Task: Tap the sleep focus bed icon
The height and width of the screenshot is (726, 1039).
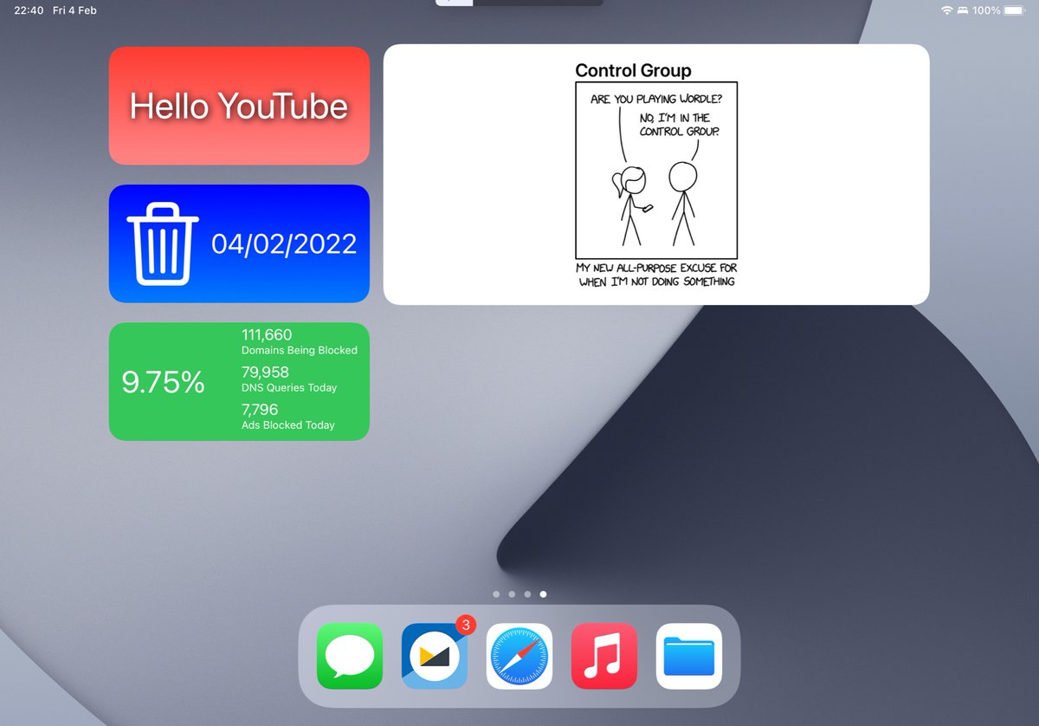Action: pyautogui.click(x=962, y=10)
